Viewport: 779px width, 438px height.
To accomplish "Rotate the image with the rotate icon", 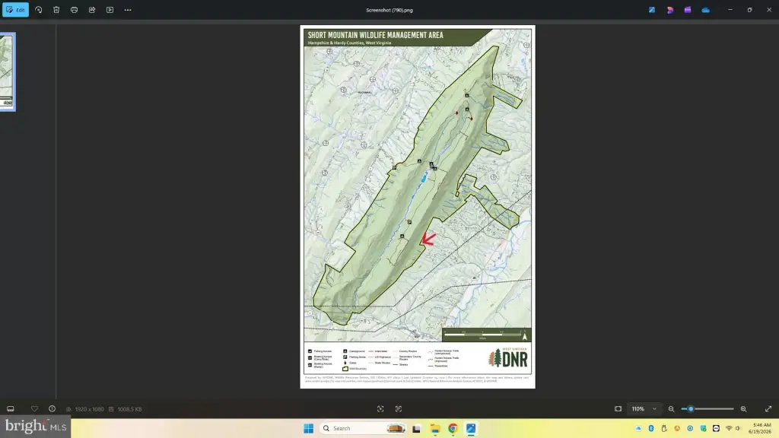I will coord(38,10).
